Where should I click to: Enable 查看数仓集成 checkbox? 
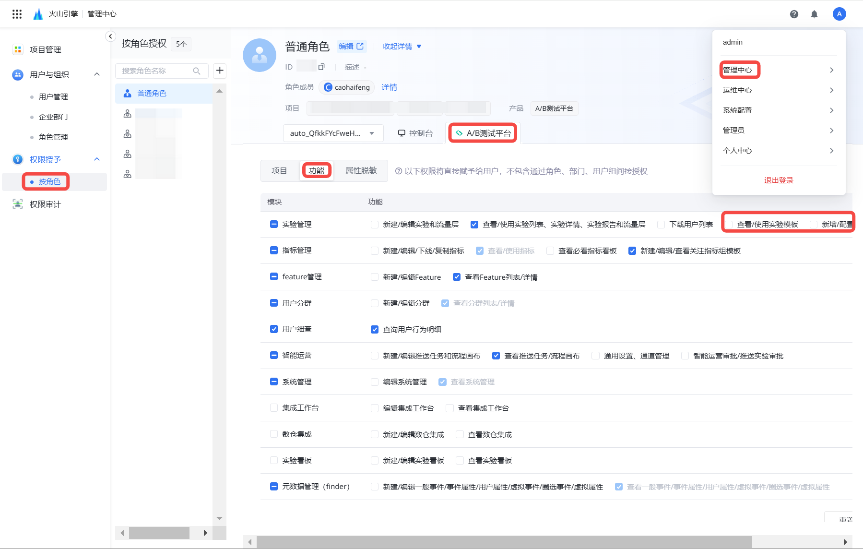(x=460, y=434)
